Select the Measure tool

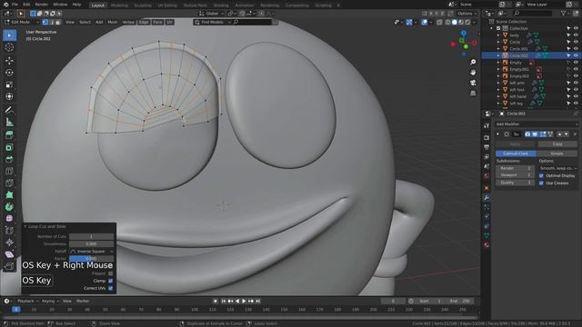(9, 122)
